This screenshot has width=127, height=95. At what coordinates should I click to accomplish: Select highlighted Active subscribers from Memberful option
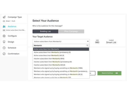[x=61, y=49]
